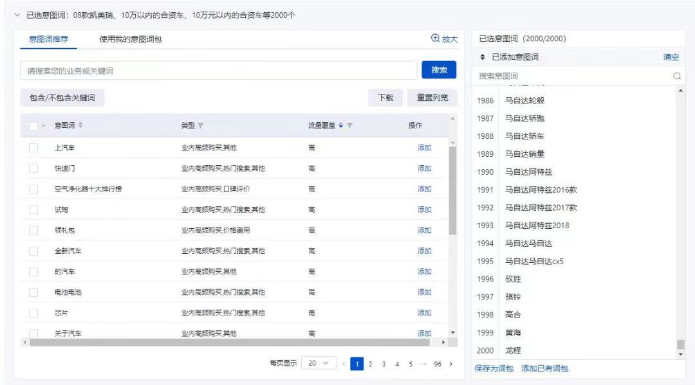Select 龙程 entry numbered 2000
The width and height of the screenshot is (695, 385).
(x=513, y=350)
